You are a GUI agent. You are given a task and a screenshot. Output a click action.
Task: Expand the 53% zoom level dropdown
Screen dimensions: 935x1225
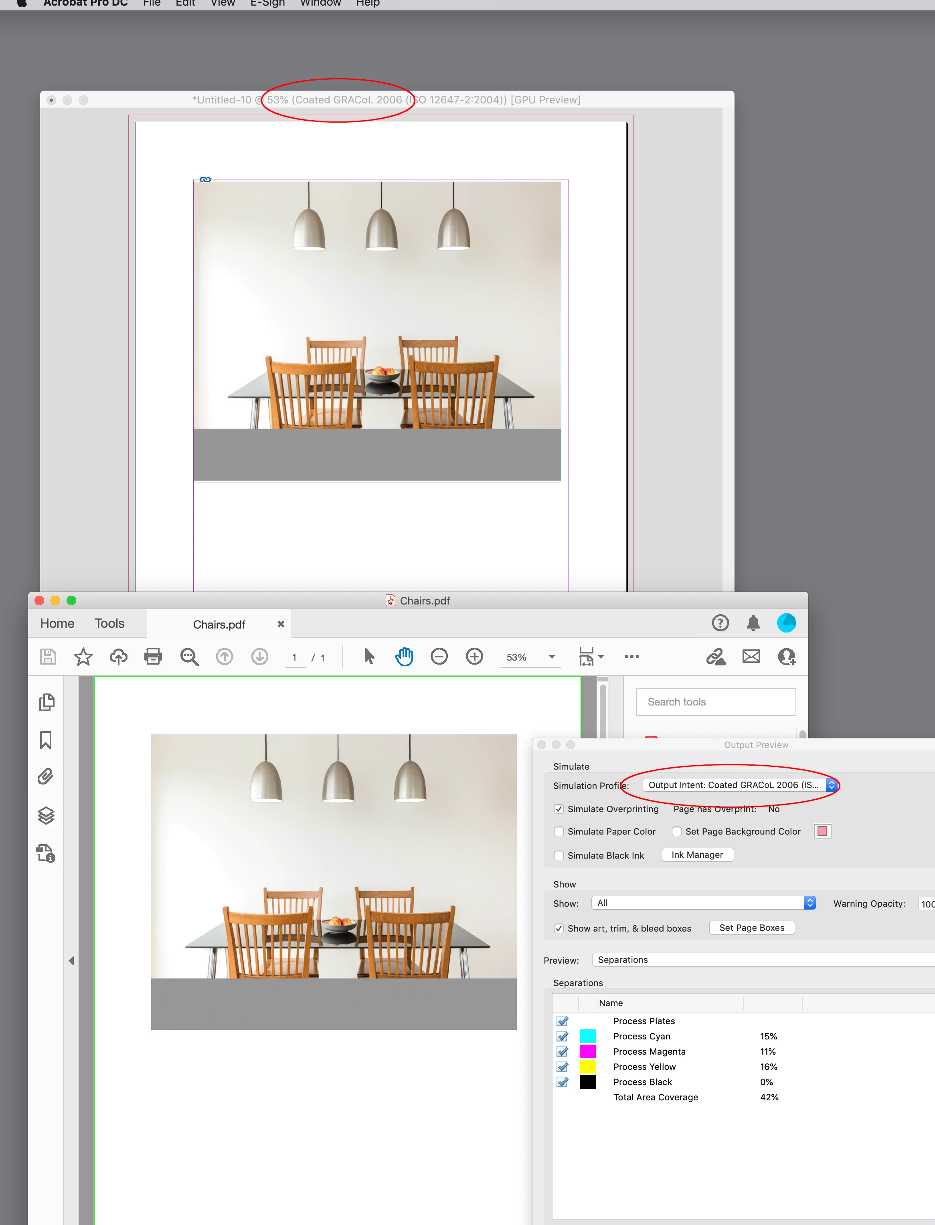552,657
